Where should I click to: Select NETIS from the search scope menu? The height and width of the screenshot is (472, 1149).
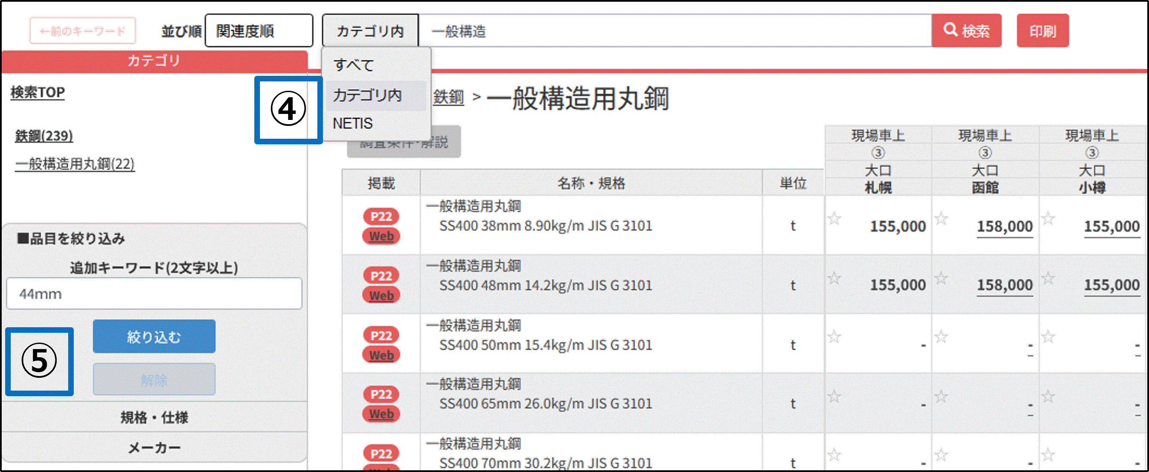click(x=354, y=123)
